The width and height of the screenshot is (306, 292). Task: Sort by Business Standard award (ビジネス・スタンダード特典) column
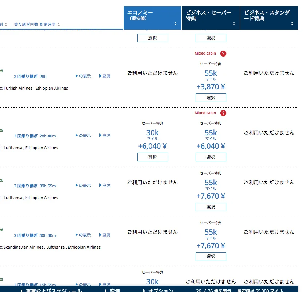pos(269,18)
